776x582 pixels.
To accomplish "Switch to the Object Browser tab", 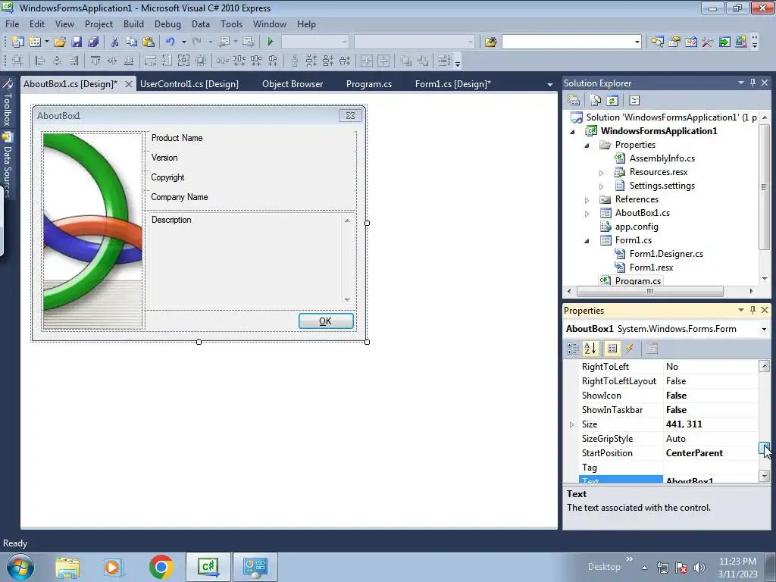I will coord(293,84).
